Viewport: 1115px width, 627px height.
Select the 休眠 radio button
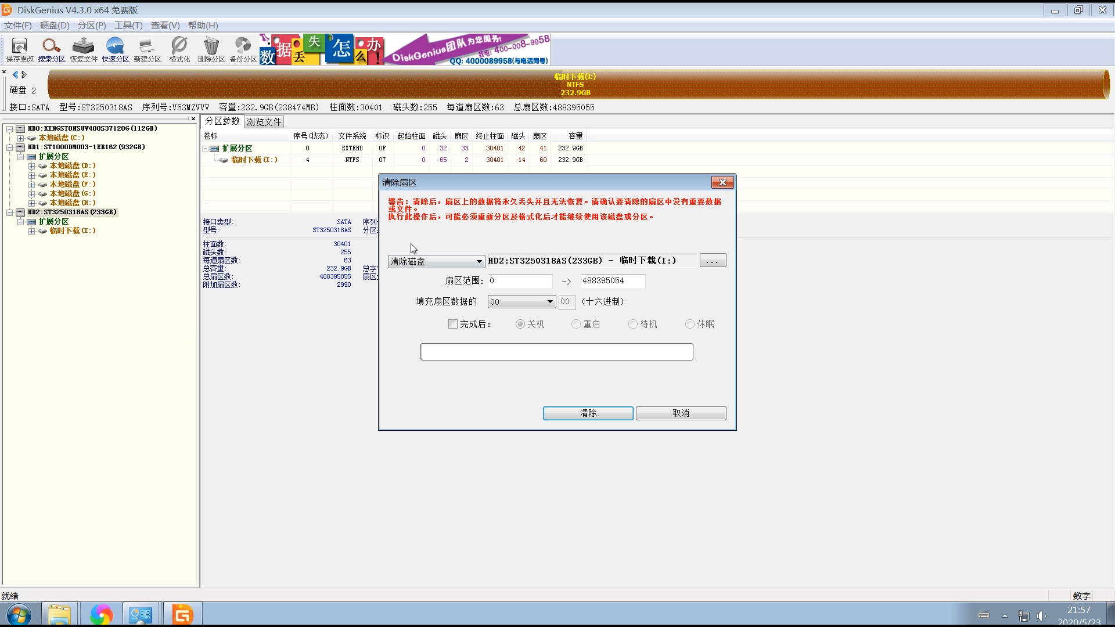tap(690, 324)
